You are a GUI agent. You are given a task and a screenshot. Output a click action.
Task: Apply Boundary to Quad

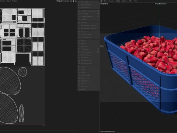[x=88, y=64]
